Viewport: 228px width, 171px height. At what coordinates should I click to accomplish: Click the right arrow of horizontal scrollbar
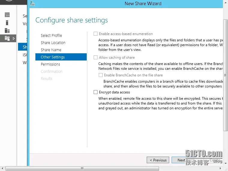coord(220,168)
